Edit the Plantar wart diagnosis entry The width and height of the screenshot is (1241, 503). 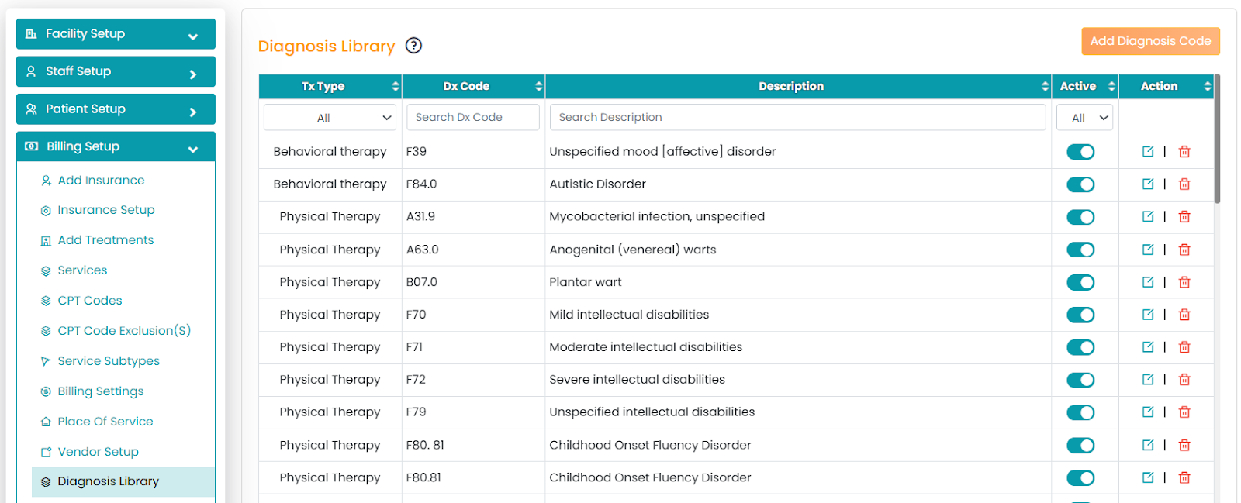(x=1148, y=282)
